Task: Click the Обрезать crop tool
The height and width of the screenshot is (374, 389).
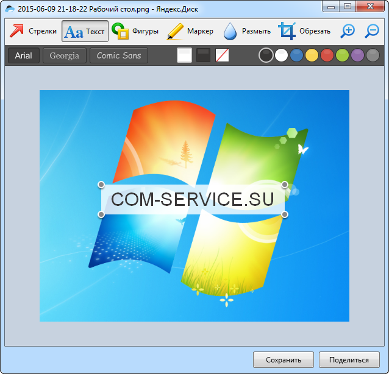Action: 305,31
